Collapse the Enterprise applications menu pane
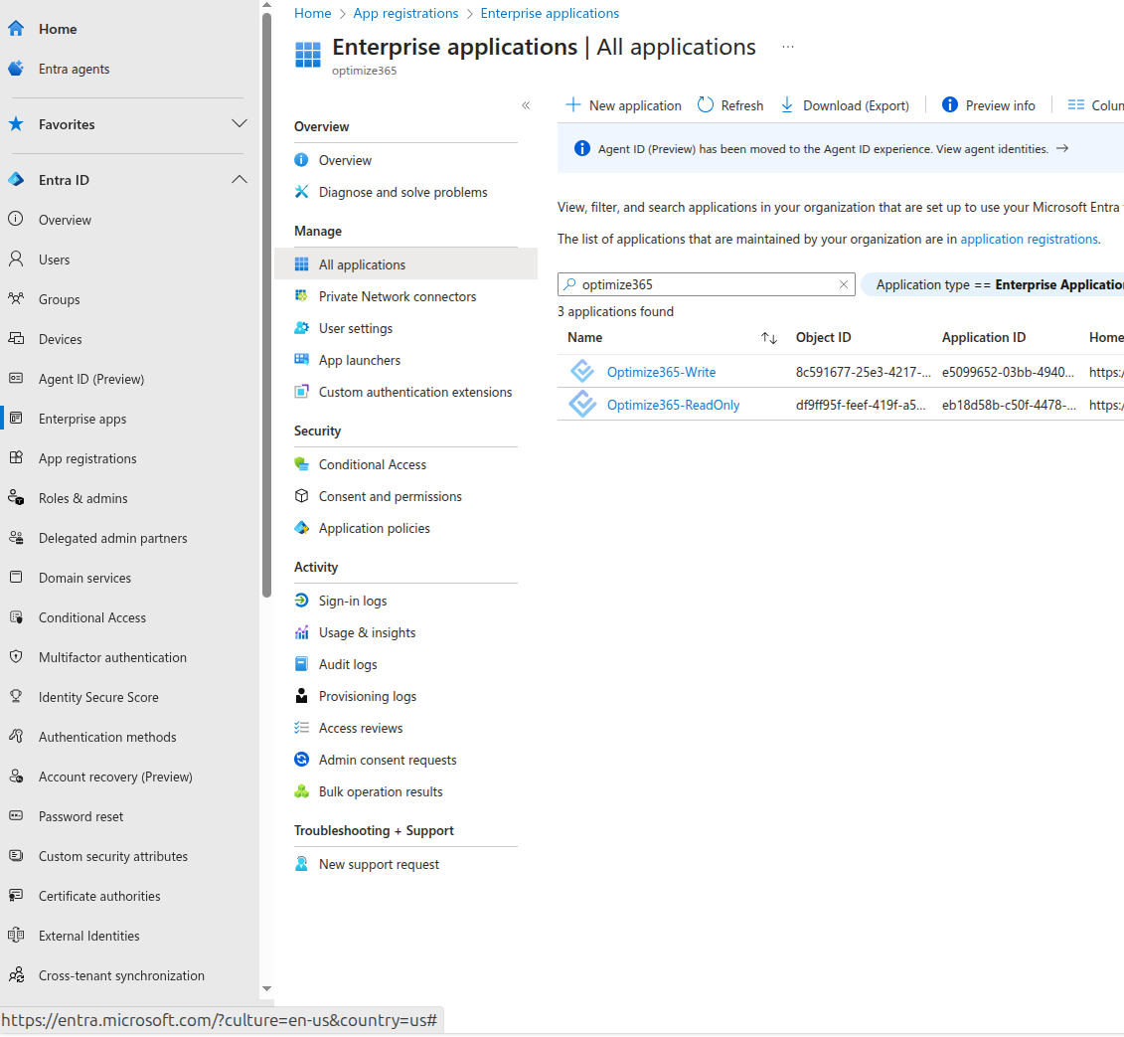This screenshot has width=1124, height=1037. coord(526,105)
